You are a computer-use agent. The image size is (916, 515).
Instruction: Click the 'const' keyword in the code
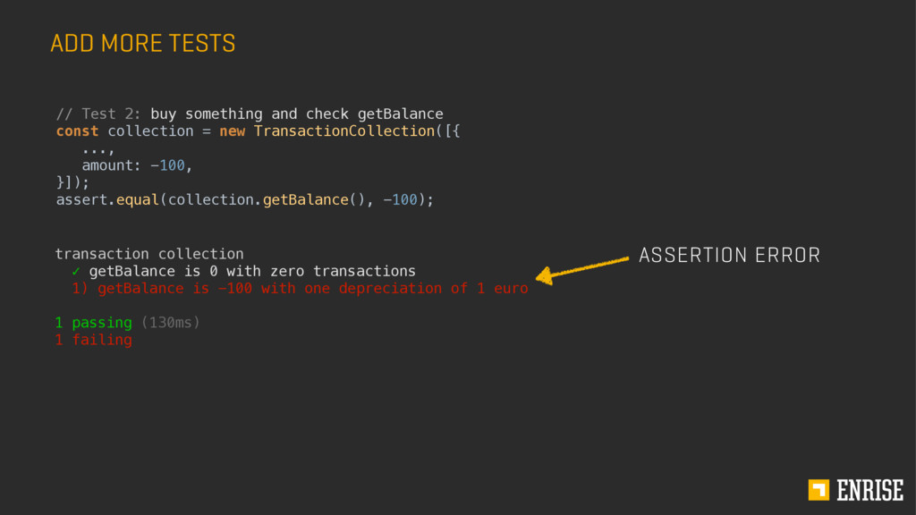77,131
